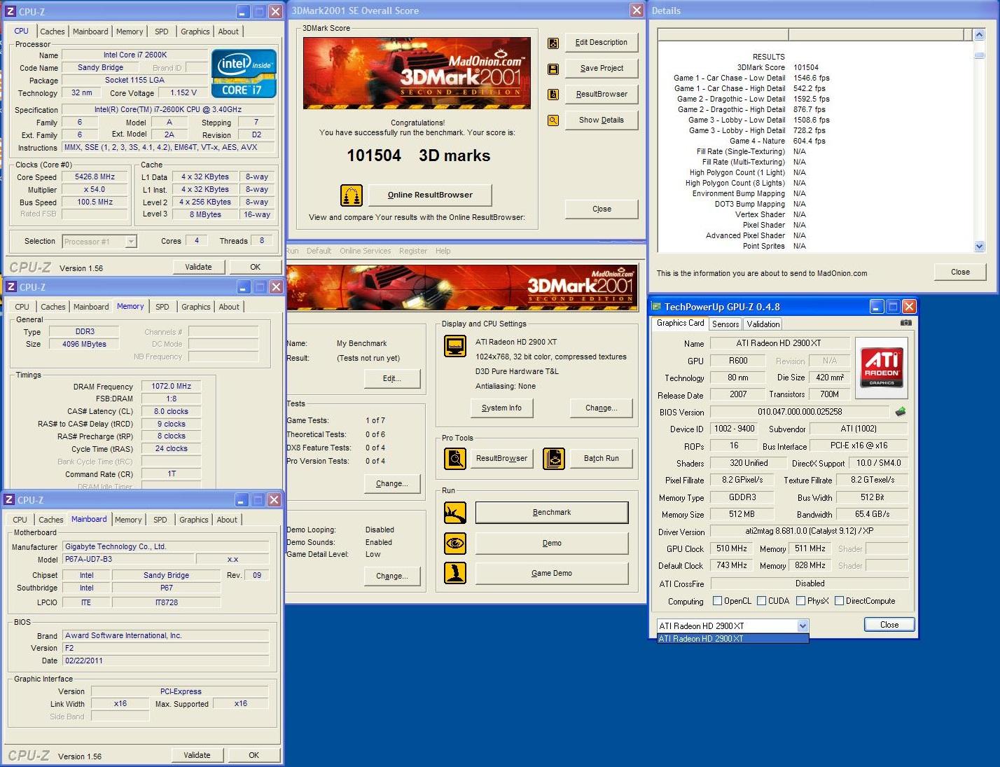Click the CPU-Z title icon in Memory window
This screenshot has height=767, width=1000.
11,287
